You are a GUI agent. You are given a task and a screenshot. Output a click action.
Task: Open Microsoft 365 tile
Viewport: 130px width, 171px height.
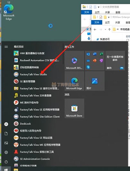click(74, 61)
